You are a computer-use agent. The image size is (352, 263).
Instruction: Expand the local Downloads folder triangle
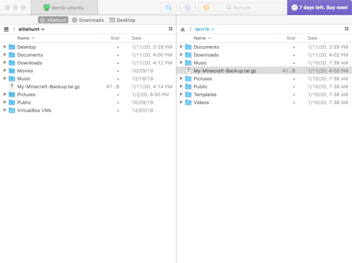coord(5,63)
